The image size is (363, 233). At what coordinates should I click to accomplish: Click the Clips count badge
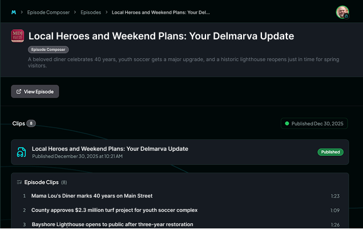31,123
